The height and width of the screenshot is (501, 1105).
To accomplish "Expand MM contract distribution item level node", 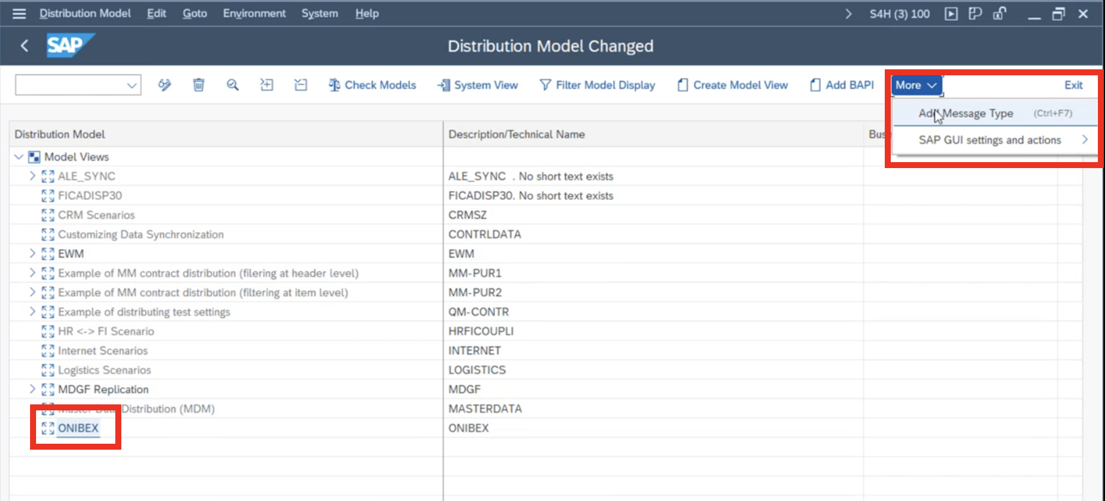I will (x=32, y=292).
